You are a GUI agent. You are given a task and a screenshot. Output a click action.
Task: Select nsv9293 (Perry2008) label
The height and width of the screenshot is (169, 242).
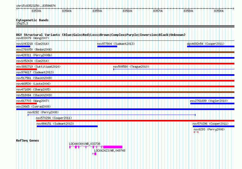pyautogui.click(x=209, y=129)
